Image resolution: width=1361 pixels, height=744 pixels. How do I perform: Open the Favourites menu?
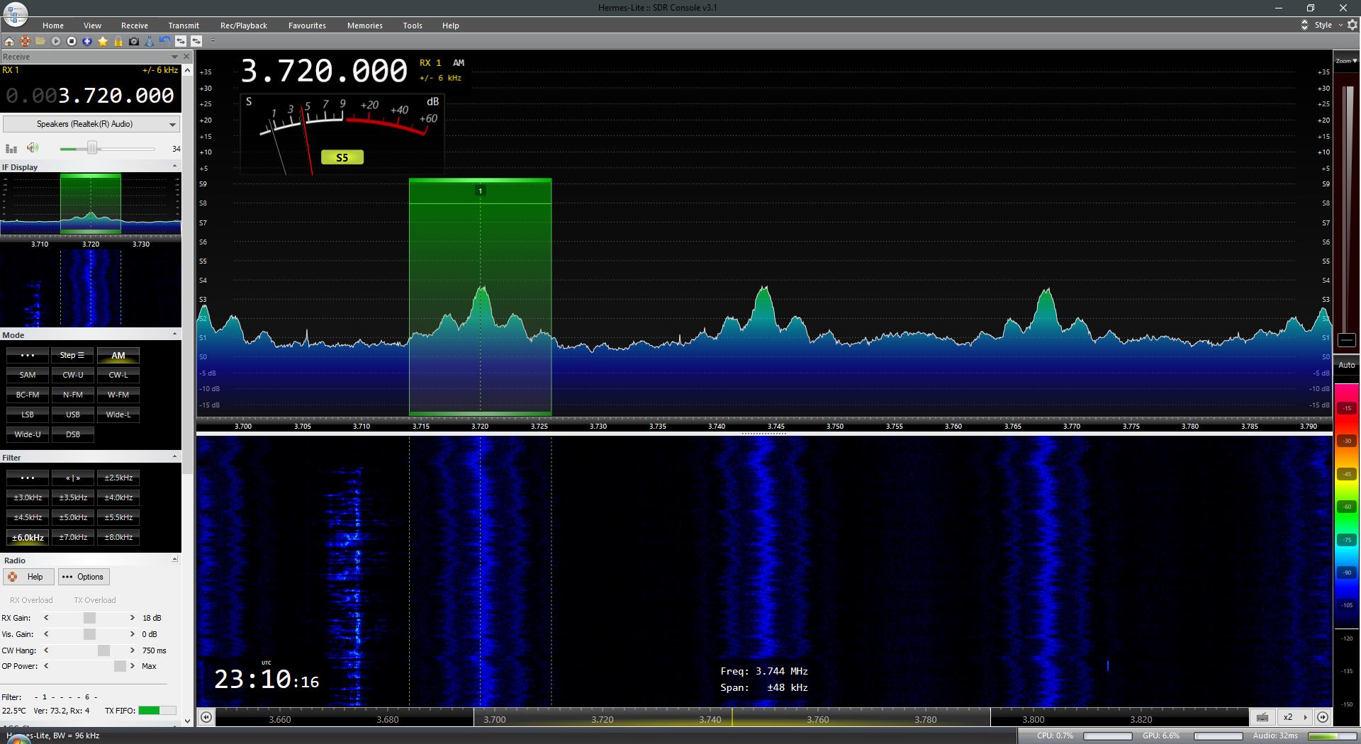pos(307,26)
